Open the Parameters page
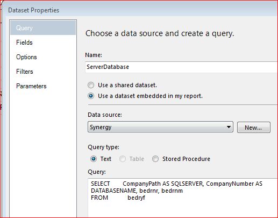The image size is (278, 218). (31, 86)
